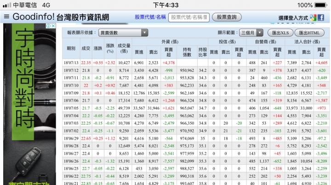Click the 持股比率 column header

pos(203,52)
